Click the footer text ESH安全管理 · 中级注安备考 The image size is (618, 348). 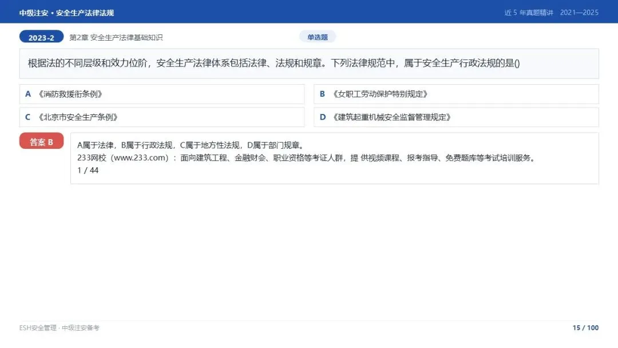pos(59,328)
